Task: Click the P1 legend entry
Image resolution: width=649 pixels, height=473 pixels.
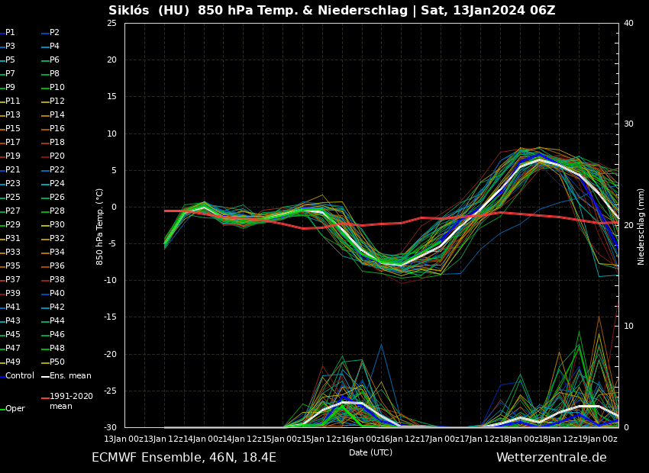Action: coord(10,33)
